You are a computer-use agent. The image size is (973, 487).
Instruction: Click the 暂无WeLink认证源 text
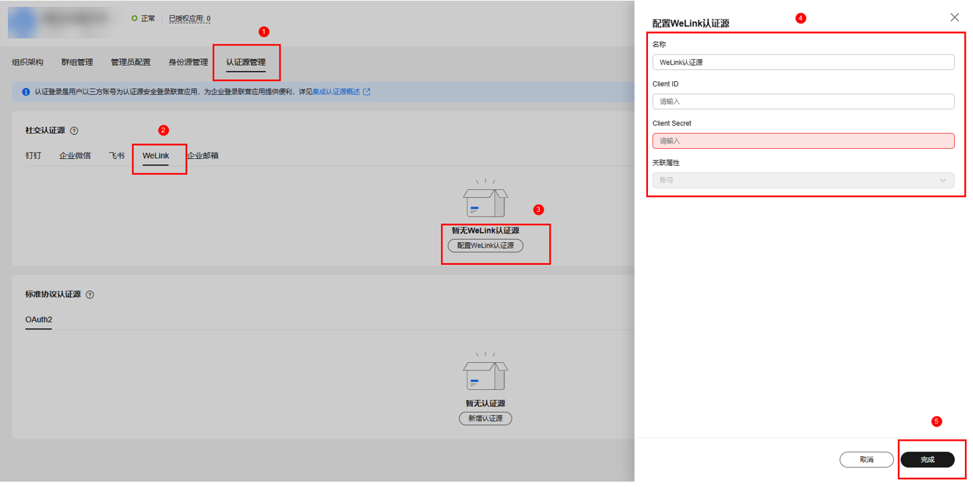coord(485,231)
